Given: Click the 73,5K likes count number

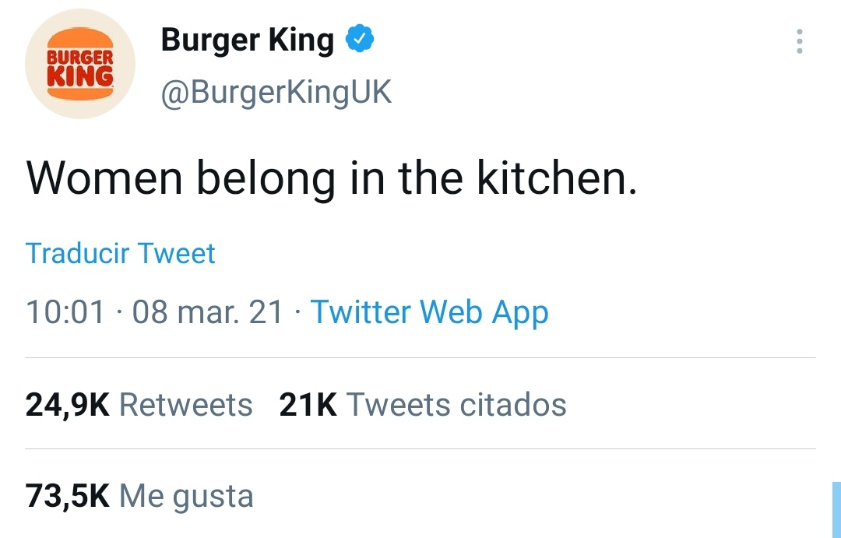Looking at the screenshot, I should (x=68, y=496).
